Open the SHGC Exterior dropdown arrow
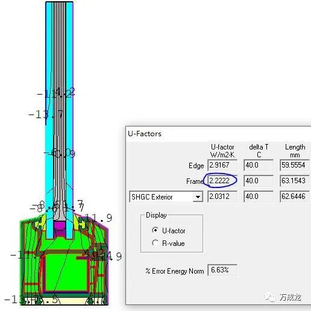 [198, 197]
